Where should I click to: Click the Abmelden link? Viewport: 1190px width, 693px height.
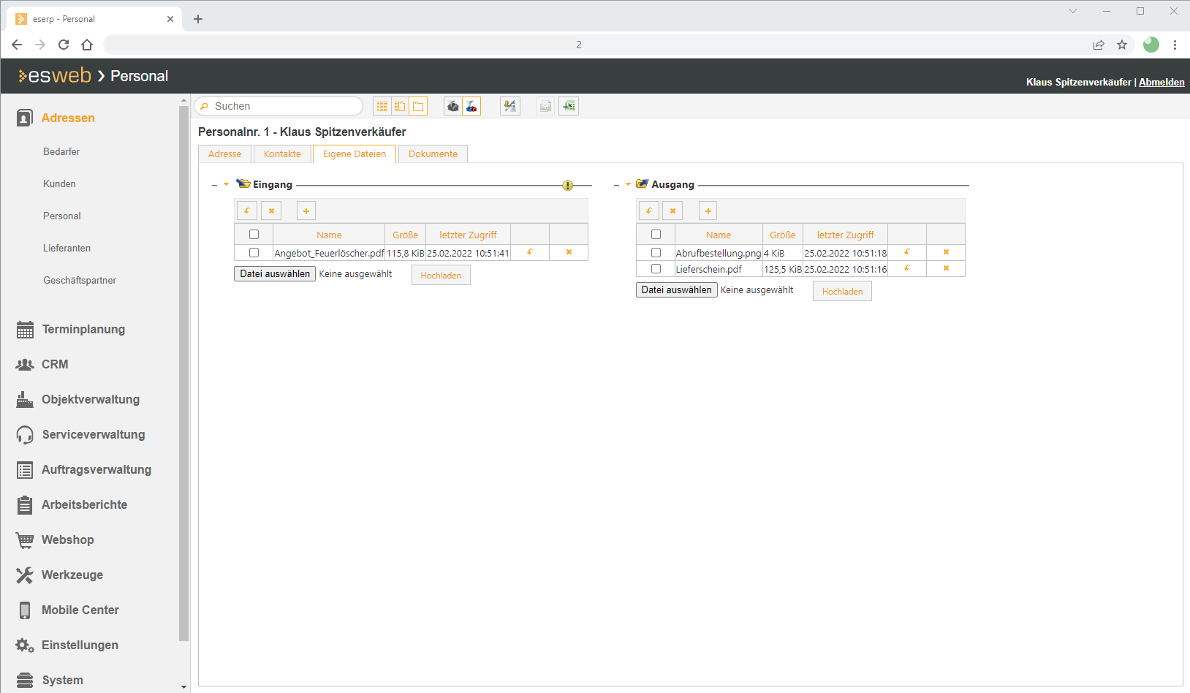point(1161,83)
